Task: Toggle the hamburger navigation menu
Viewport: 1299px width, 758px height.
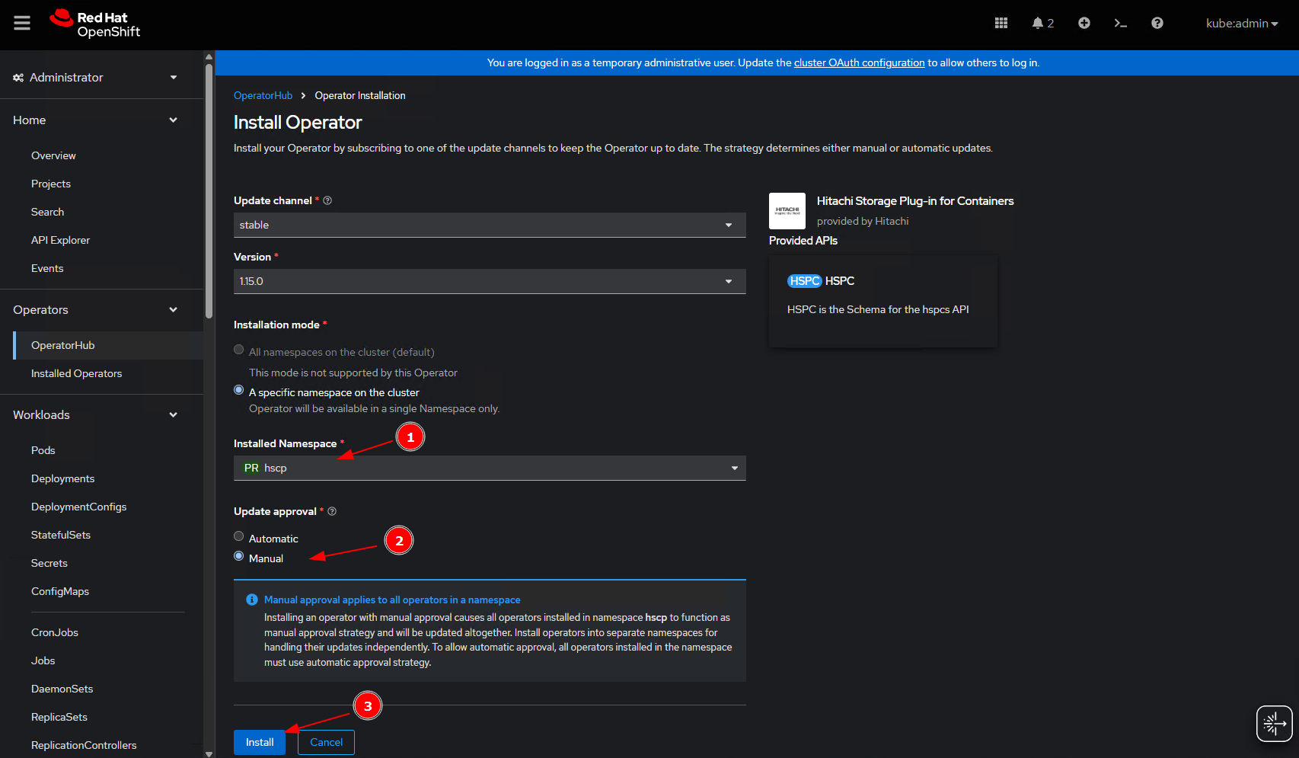Action: pyautogui.click(x=22, y=23)
